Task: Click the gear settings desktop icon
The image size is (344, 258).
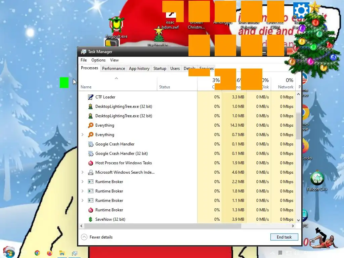Action: [301, 10]
